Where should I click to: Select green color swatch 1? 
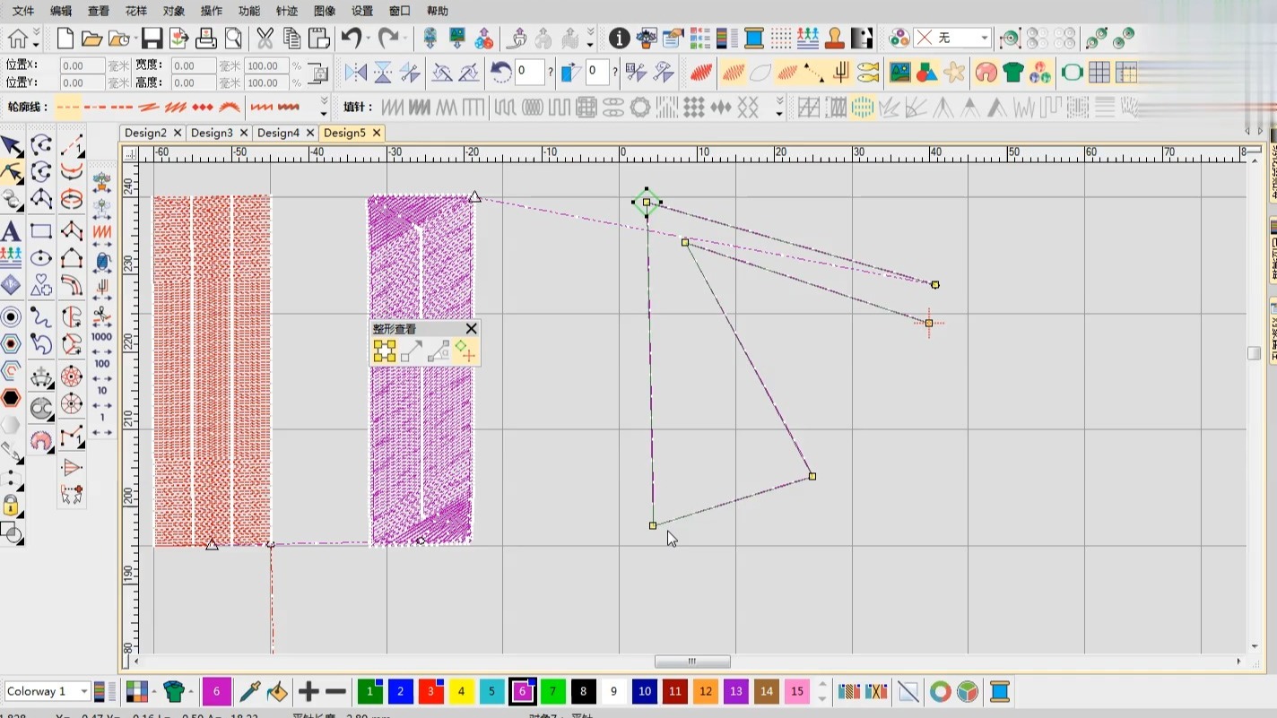click(x=369, y=691)
